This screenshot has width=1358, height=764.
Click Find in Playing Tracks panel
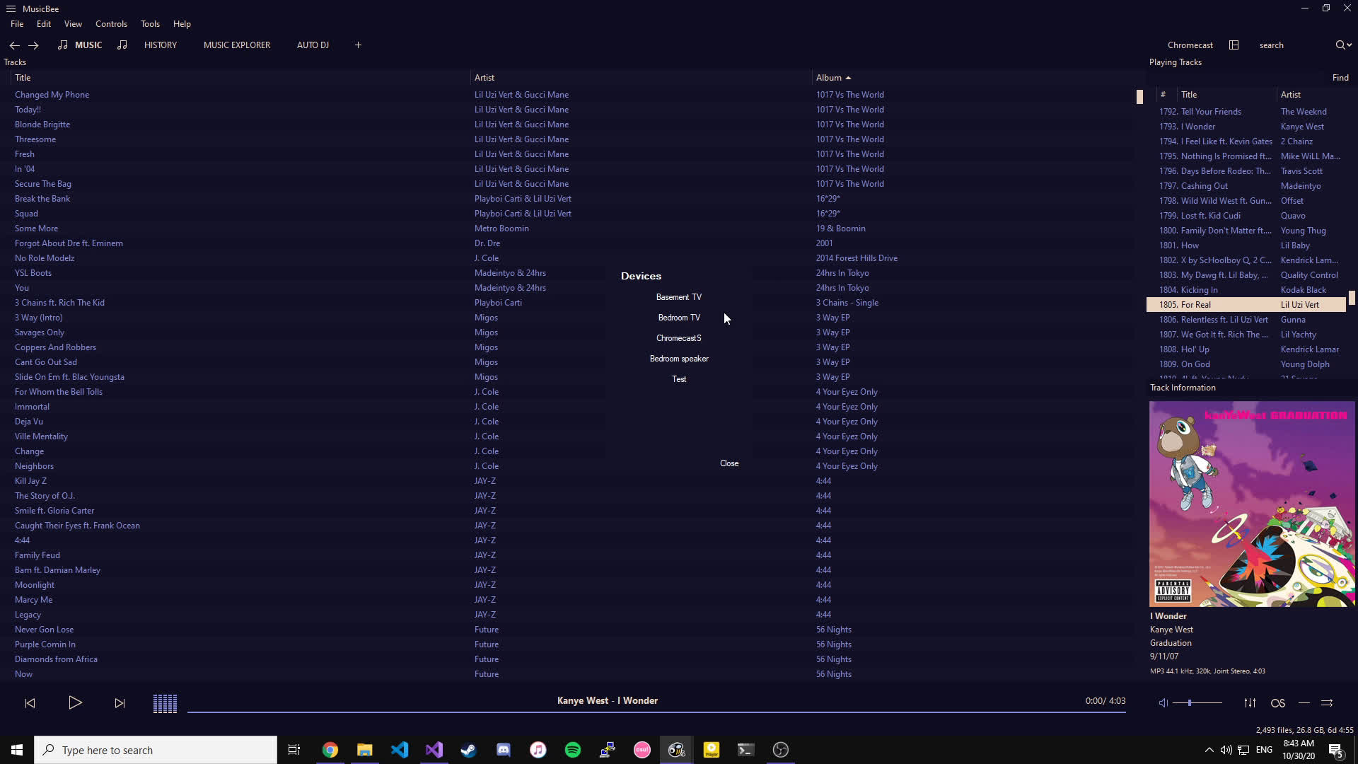[1340, 78]
